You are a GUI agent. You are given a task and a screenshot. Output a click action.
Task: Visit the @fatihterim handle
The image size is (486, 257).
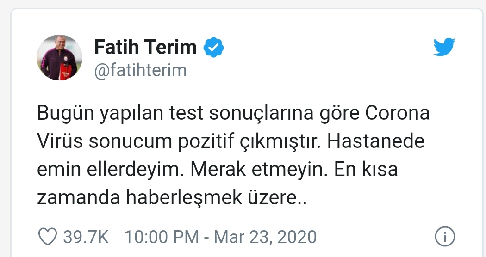click(x=140, y=71)
